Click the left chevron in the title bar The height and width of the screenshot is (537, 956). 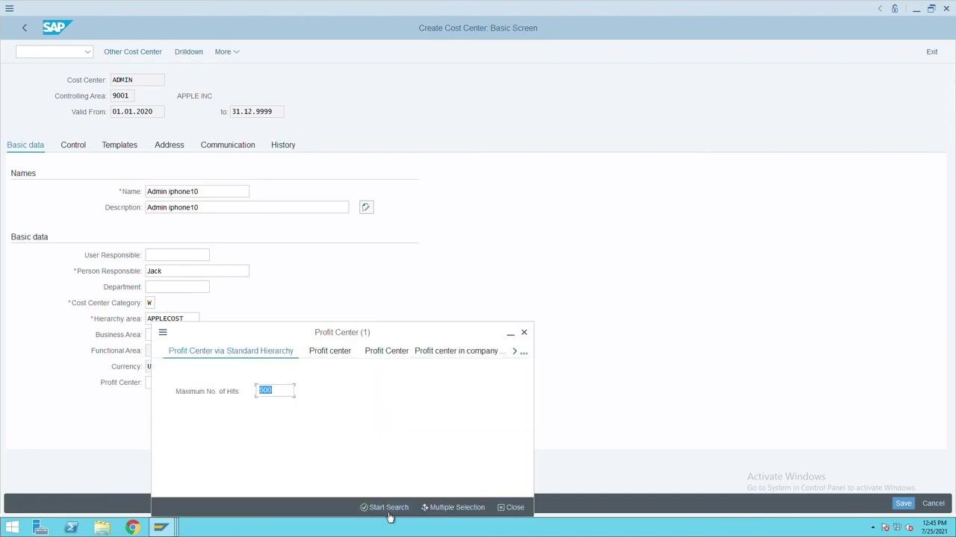coord(880,9)
